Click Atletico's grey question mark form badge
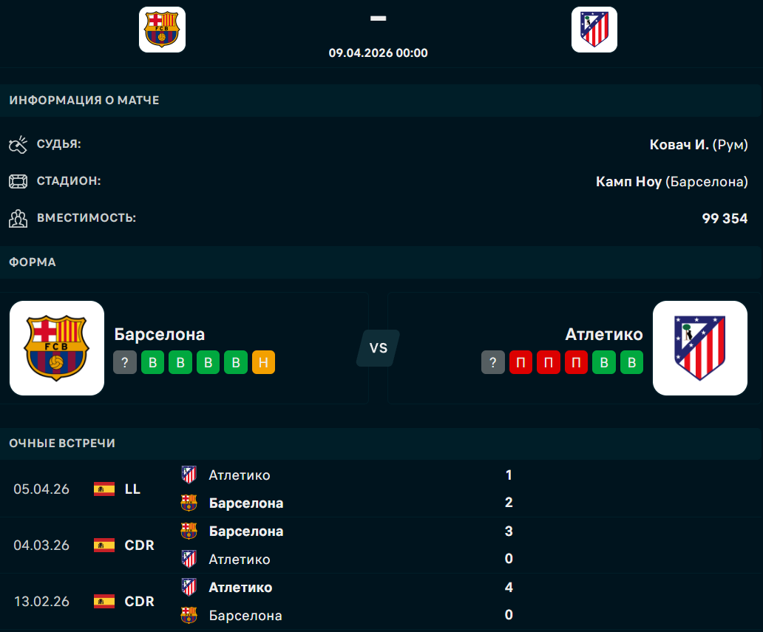Image resolution: width=763 pixels, height=632 pixels. coord(493,362)
